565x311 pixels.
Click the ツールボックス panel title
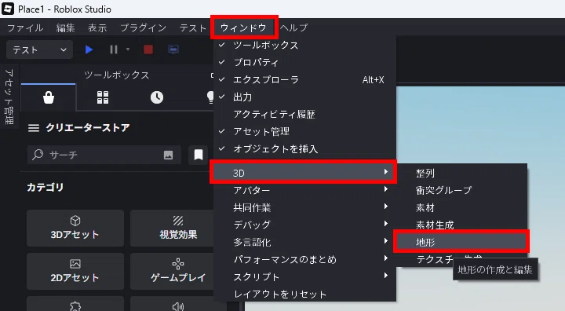116,75
